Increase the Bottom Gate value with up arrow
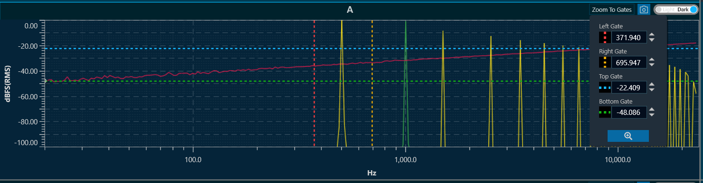 (x=652, y=110)
